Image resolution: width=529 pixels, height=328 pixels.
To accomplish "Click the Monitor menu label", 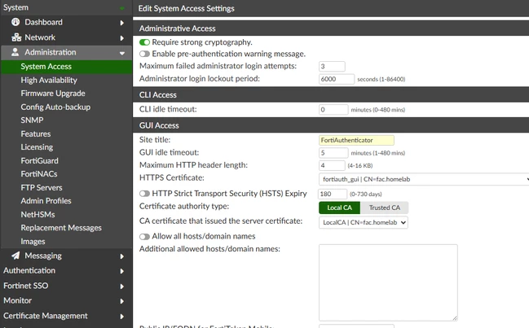I will click(18, 300).
